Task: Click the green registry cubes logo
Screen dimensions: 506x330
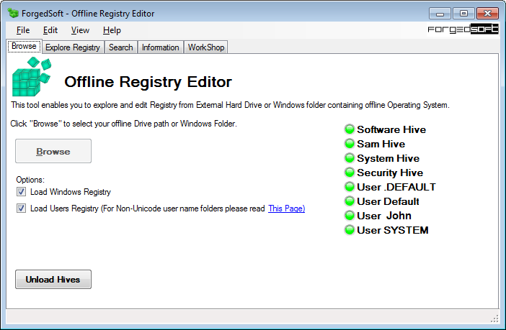Action: pos(32,77)
